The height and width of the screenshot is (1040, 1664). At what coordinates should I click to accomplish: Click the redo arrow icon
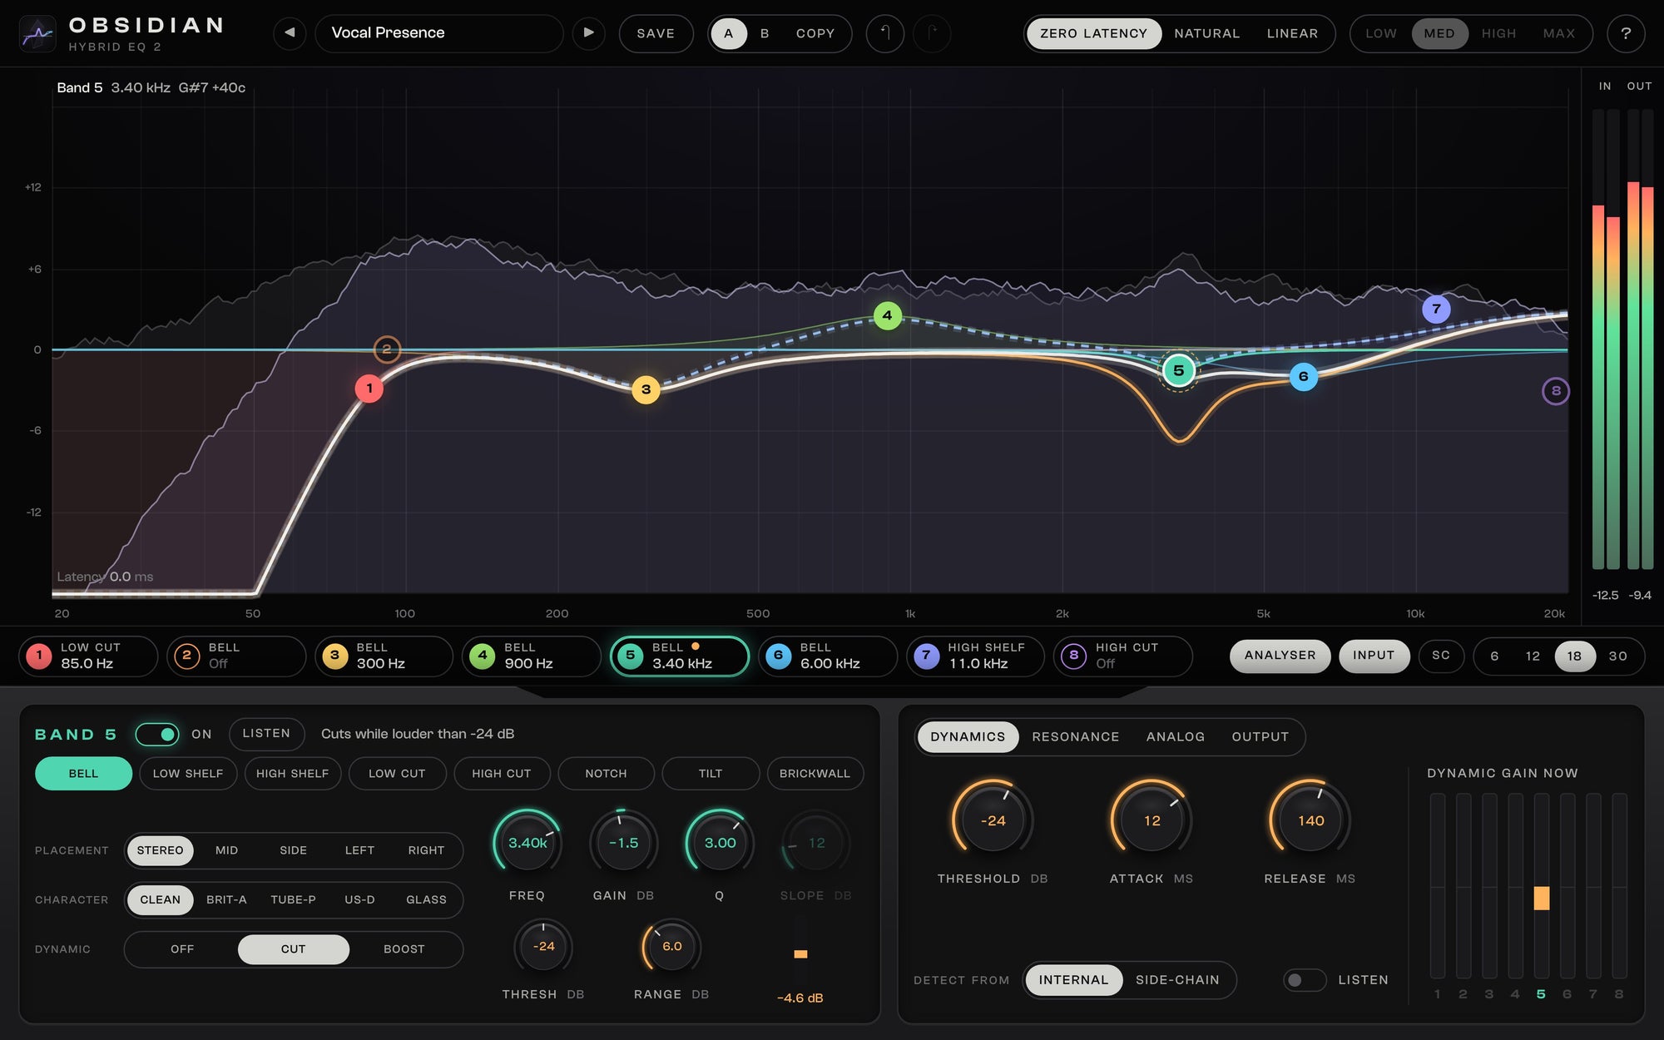[x=932, y=33]
